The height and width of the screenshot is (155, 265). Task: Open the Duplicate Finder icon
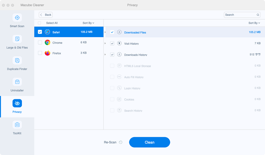coord(17,61)
